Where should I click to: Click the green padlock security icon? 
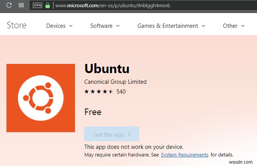(x=48, y=6)
